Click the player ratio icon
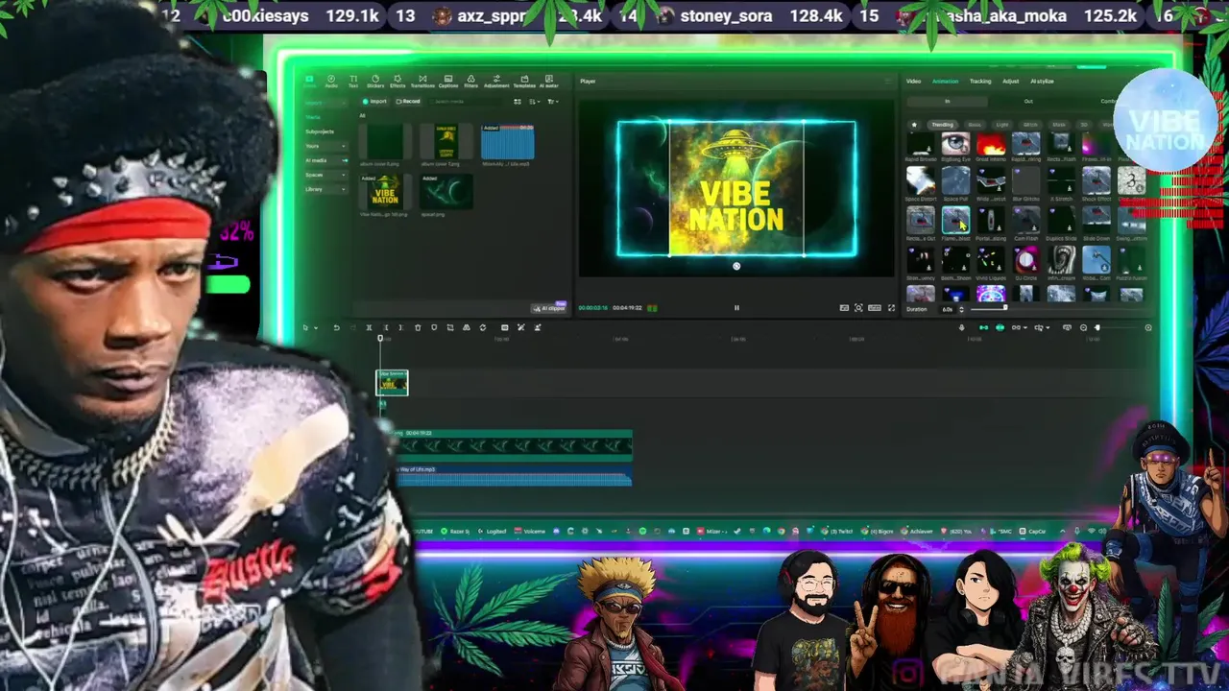The width and height of the screenshot is (1229, 691). (x=875, y=308)
